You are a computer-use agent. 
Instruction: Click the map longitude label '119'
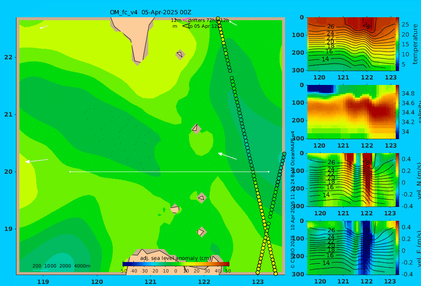43,282
